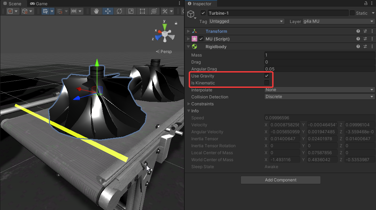The width and height of the screenshot is (376, 210).
Task: Click the Transform component presets icon
Action: pyautogui.click(x=365, y=31)
